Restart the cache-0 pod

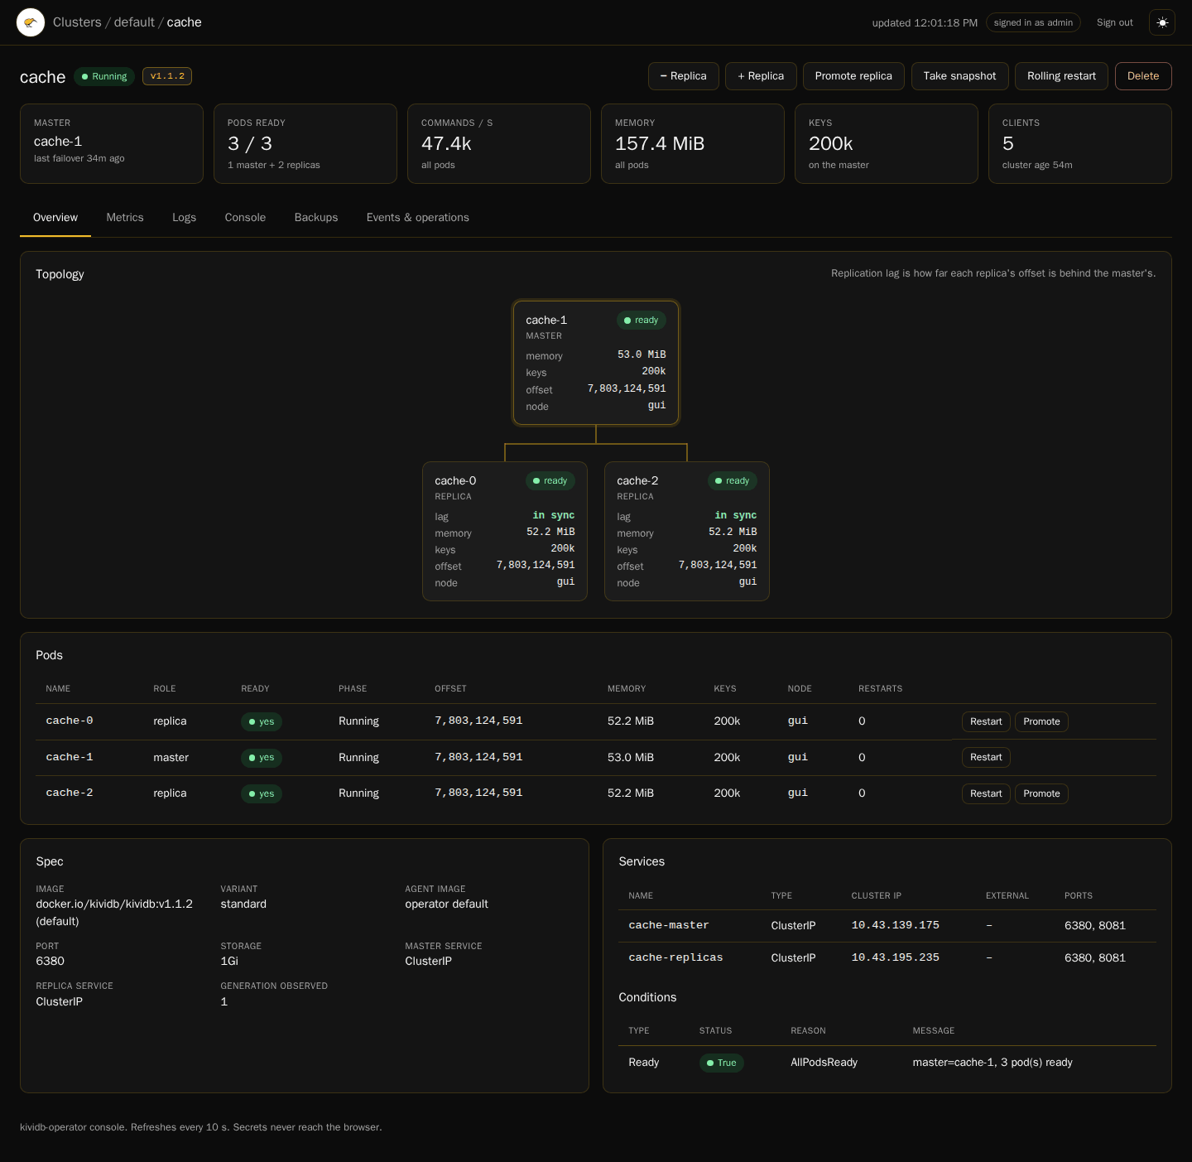[x=986, y=721]
